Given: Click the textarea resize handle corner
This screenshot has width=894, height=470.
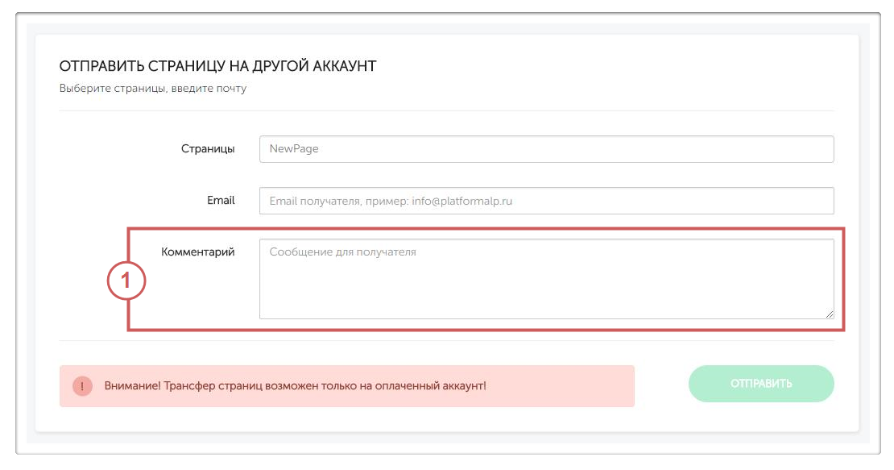Looking at the screenshot, I should pos(829,314).
